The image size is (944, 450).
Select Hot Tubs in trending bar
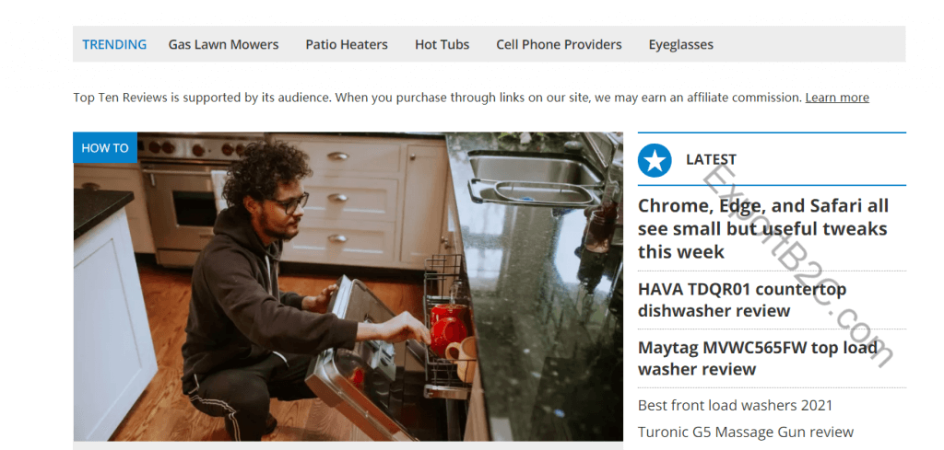coord(442,44)
